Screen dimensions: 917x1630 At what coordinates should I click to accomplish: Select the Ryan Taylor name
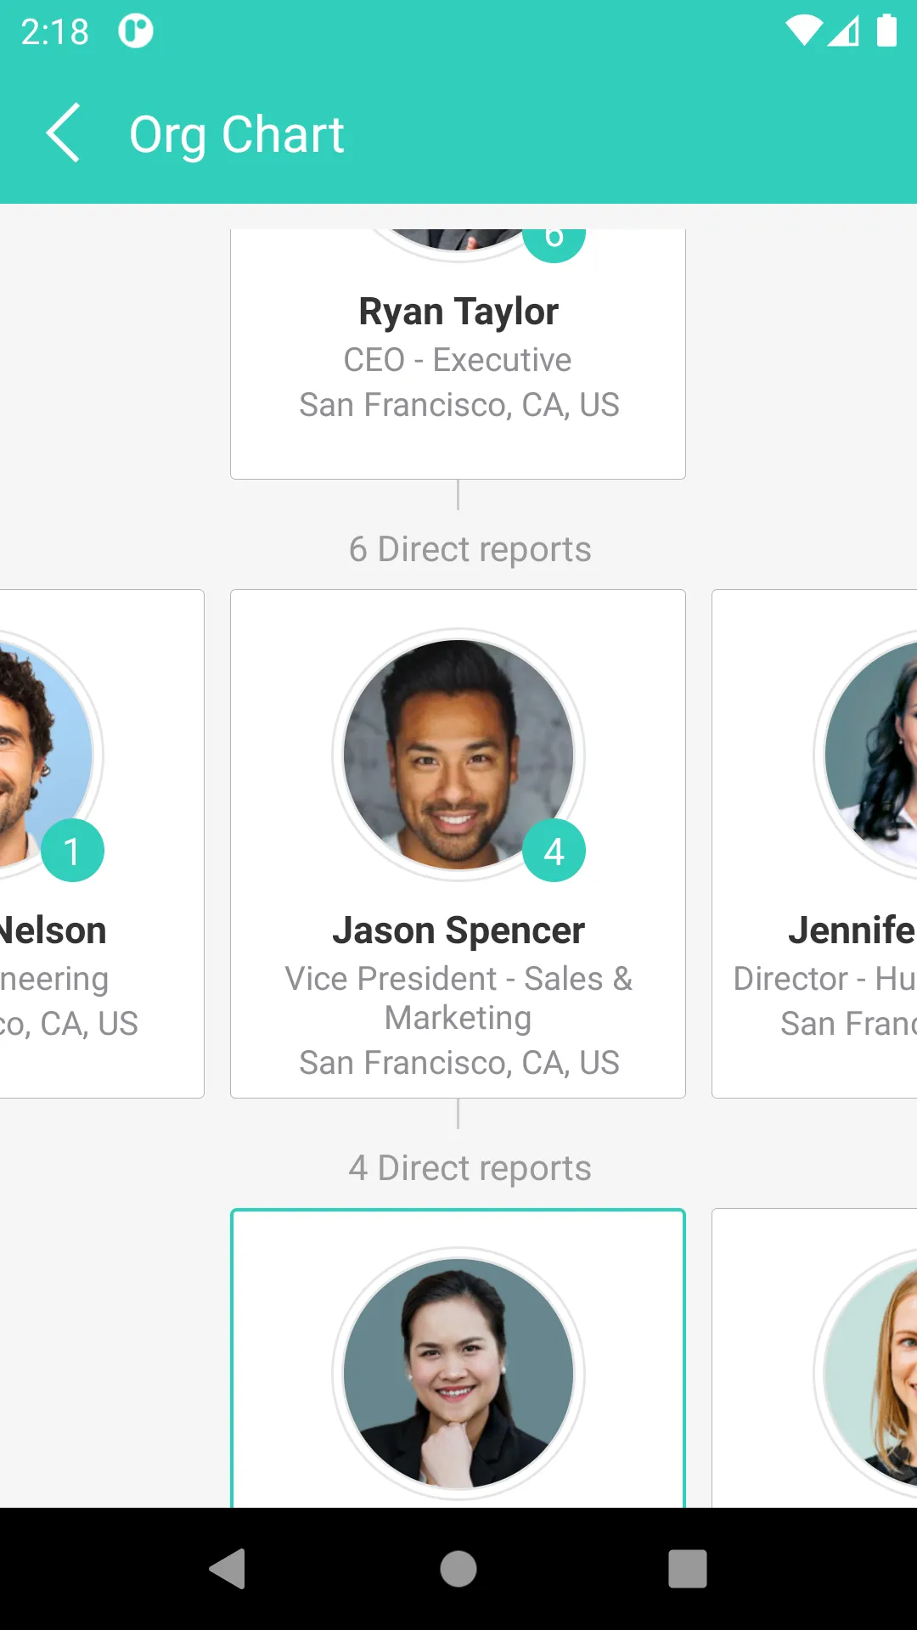coord(458,312)
